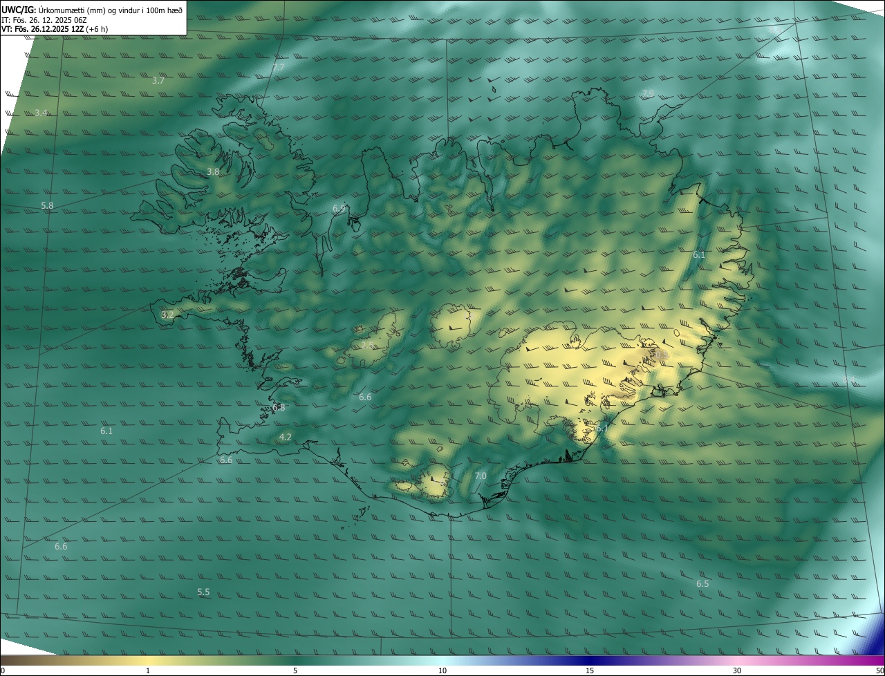The height and width of the screenshot is (676, 885).
Task: Click the colorbar tick label 1
Action: [x=148, y=671]
